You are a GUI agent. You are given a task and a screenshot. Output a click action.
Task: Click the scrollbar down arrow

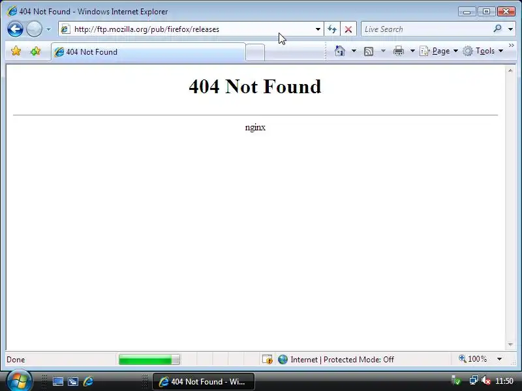pos(510,345)
